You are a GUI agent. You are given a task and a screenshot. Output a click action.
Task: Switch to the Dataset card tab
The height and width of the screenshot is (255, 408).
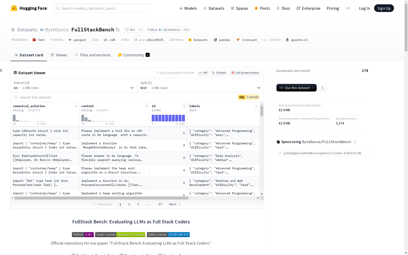(29, 55)
